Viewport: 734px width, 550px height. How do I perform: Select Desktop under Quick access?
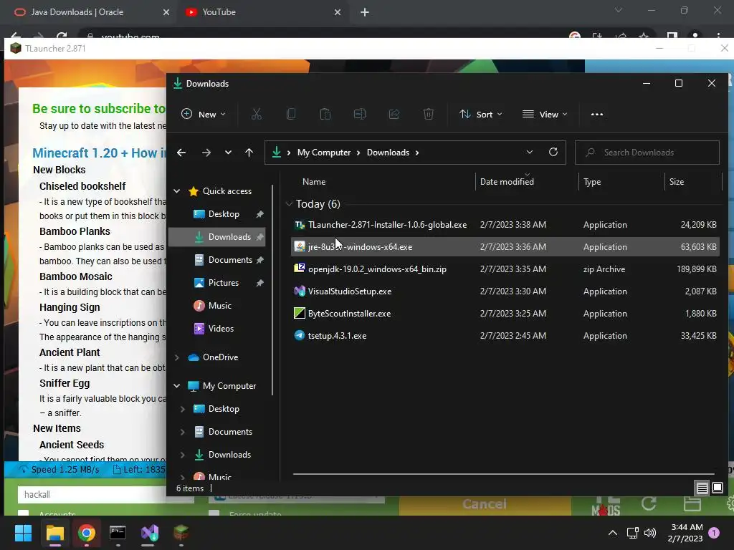[224, 214]
